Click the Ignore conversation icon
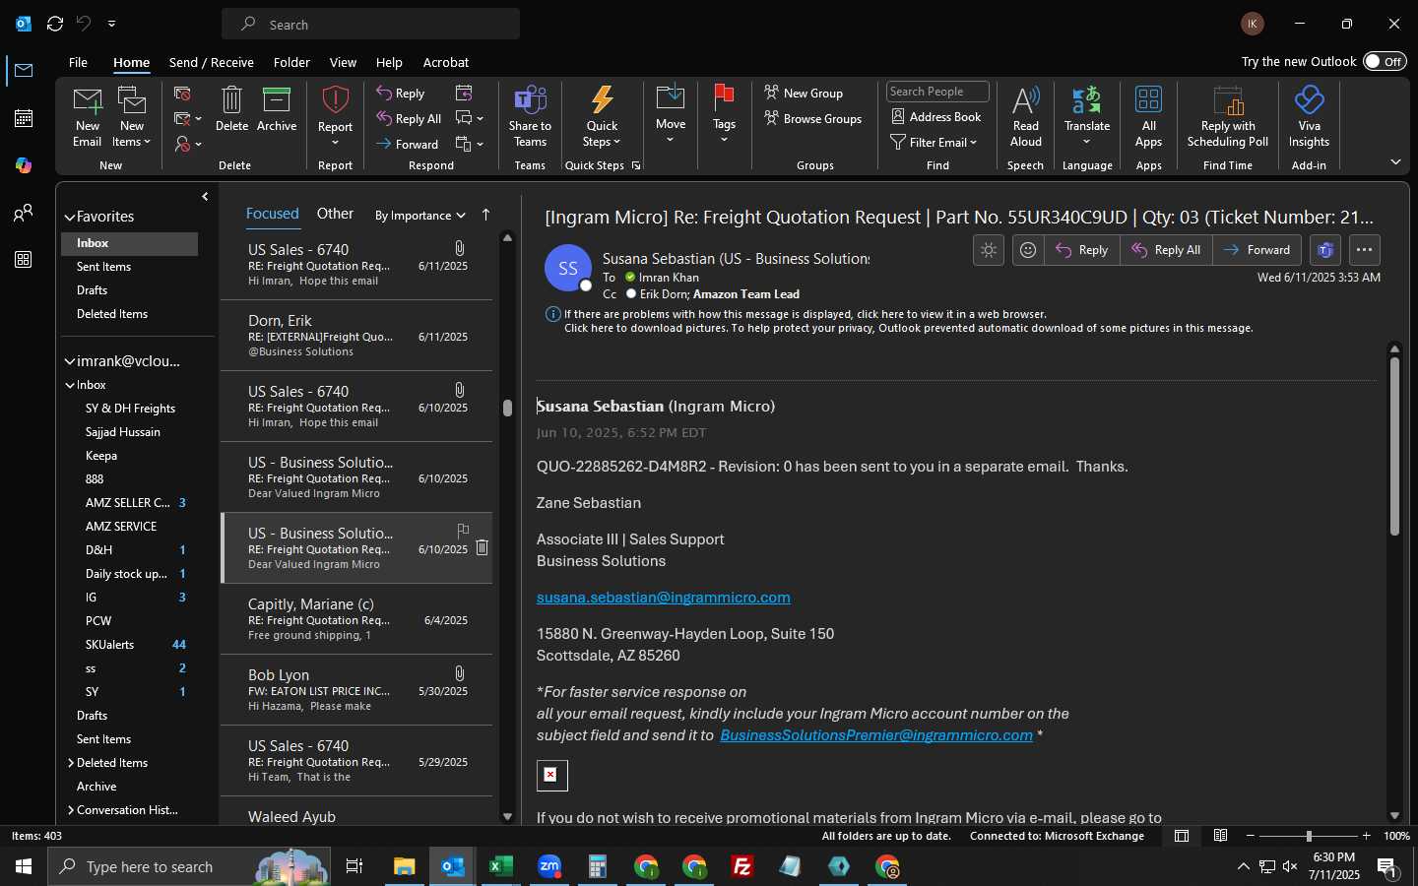 click(182, 94)
